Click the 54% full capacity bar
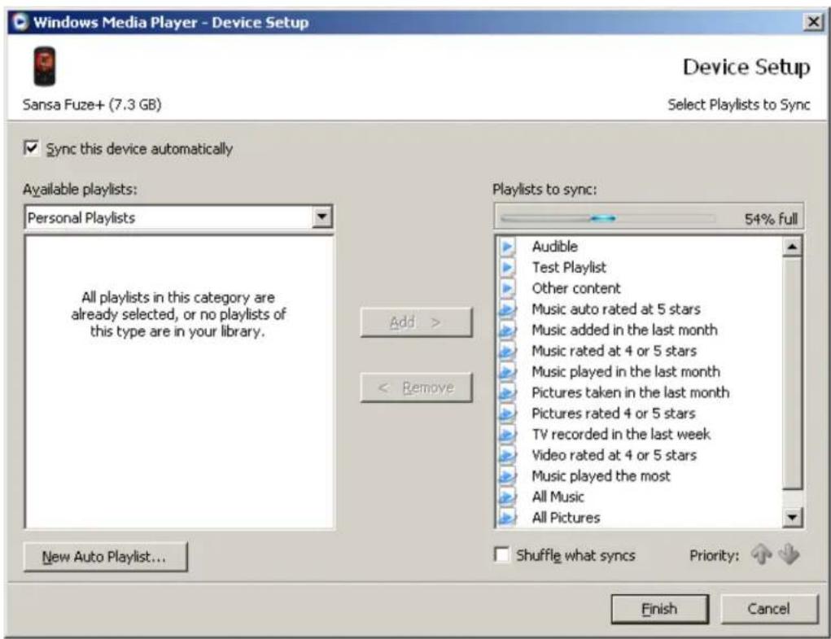The image size is (831, 639). [607, 218]
